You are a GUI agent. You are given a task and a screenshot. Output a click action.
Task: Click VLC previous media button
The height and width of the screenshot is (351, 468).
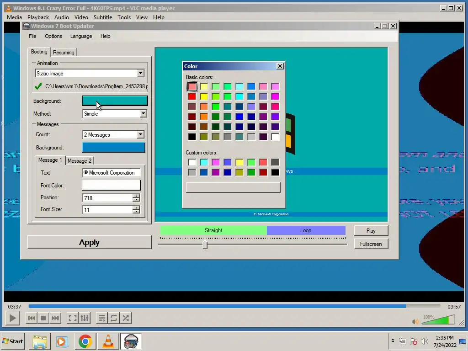point(32,318)
